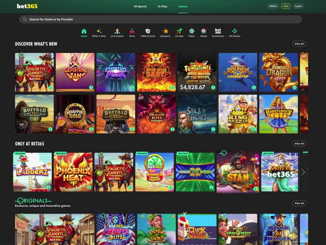Select the Casino tab
Viewport: 326px width, 245px height.
click(x=183, y=7)
